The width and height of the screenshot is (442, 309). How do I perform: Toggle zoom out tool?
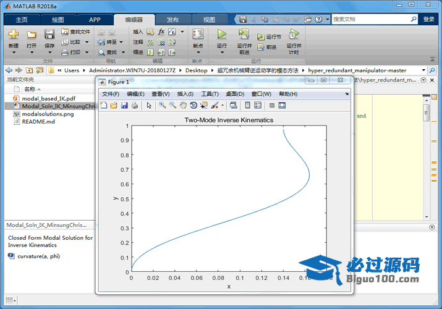pos(173,105)
